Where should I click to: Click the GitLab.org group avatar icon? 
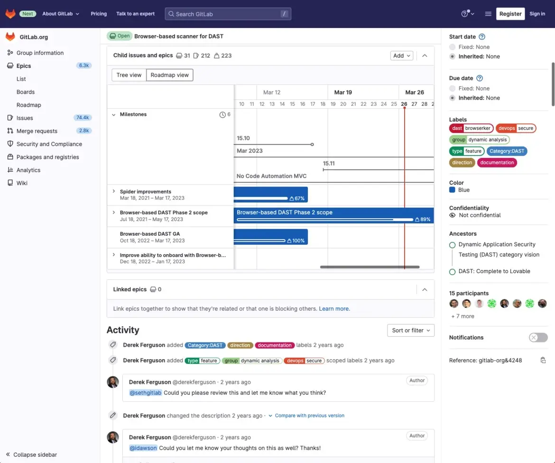pos(10,37)
